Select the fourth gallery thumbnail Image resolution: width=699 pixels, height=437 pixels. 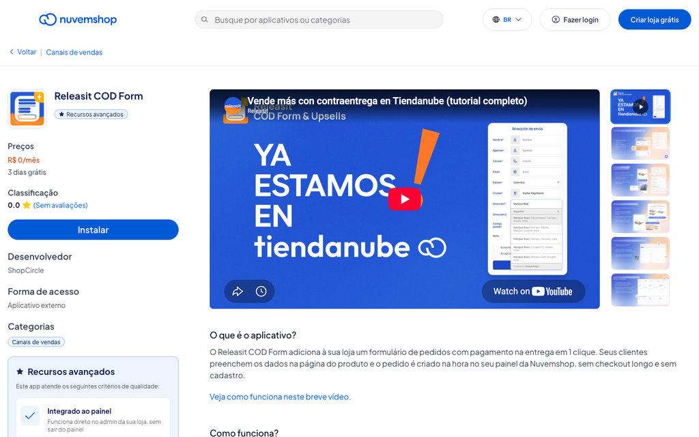(640, 216)
